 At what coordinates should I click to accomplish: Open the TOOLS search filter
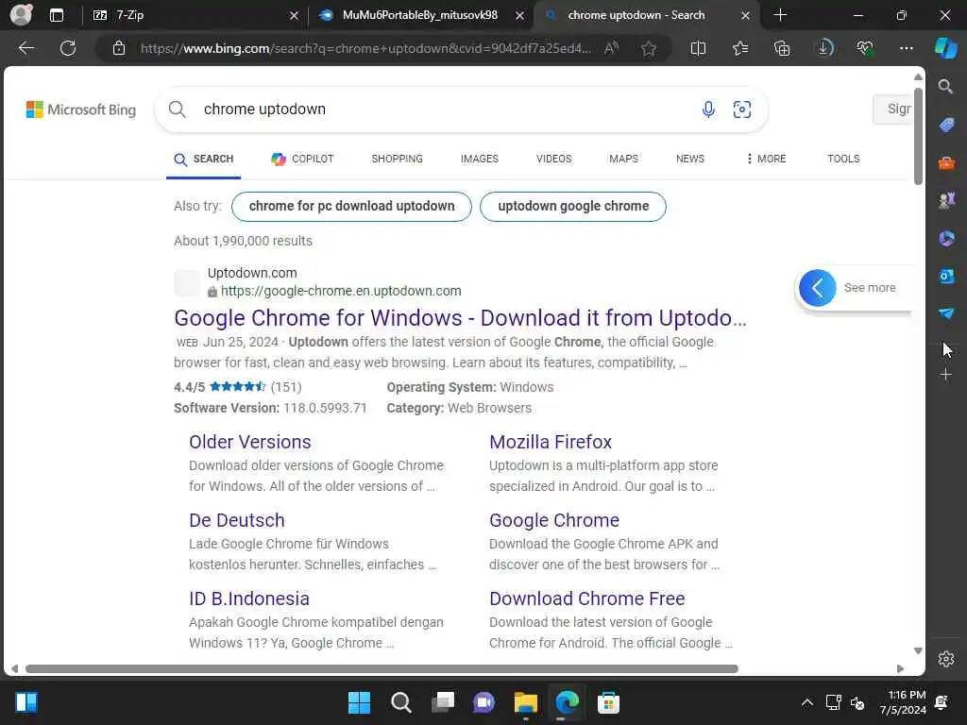click(843, 159)
